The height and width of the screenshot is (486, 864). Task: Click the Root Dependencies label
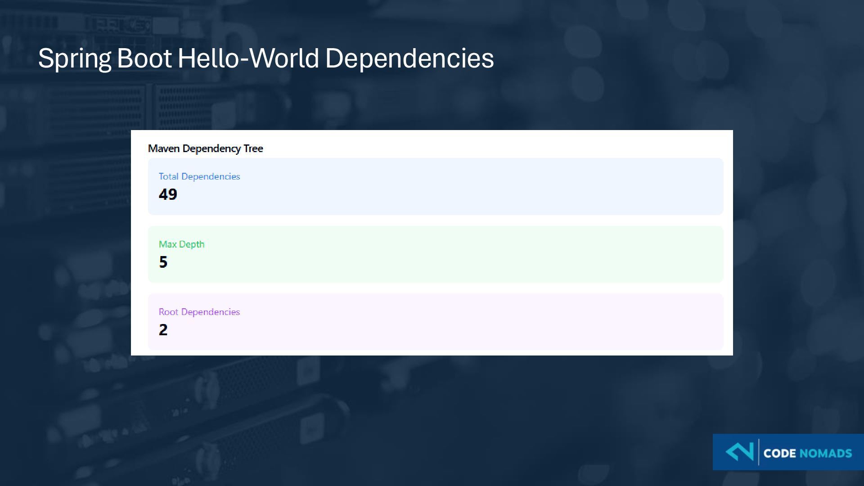pyautogui.click(x=199, y=312)
